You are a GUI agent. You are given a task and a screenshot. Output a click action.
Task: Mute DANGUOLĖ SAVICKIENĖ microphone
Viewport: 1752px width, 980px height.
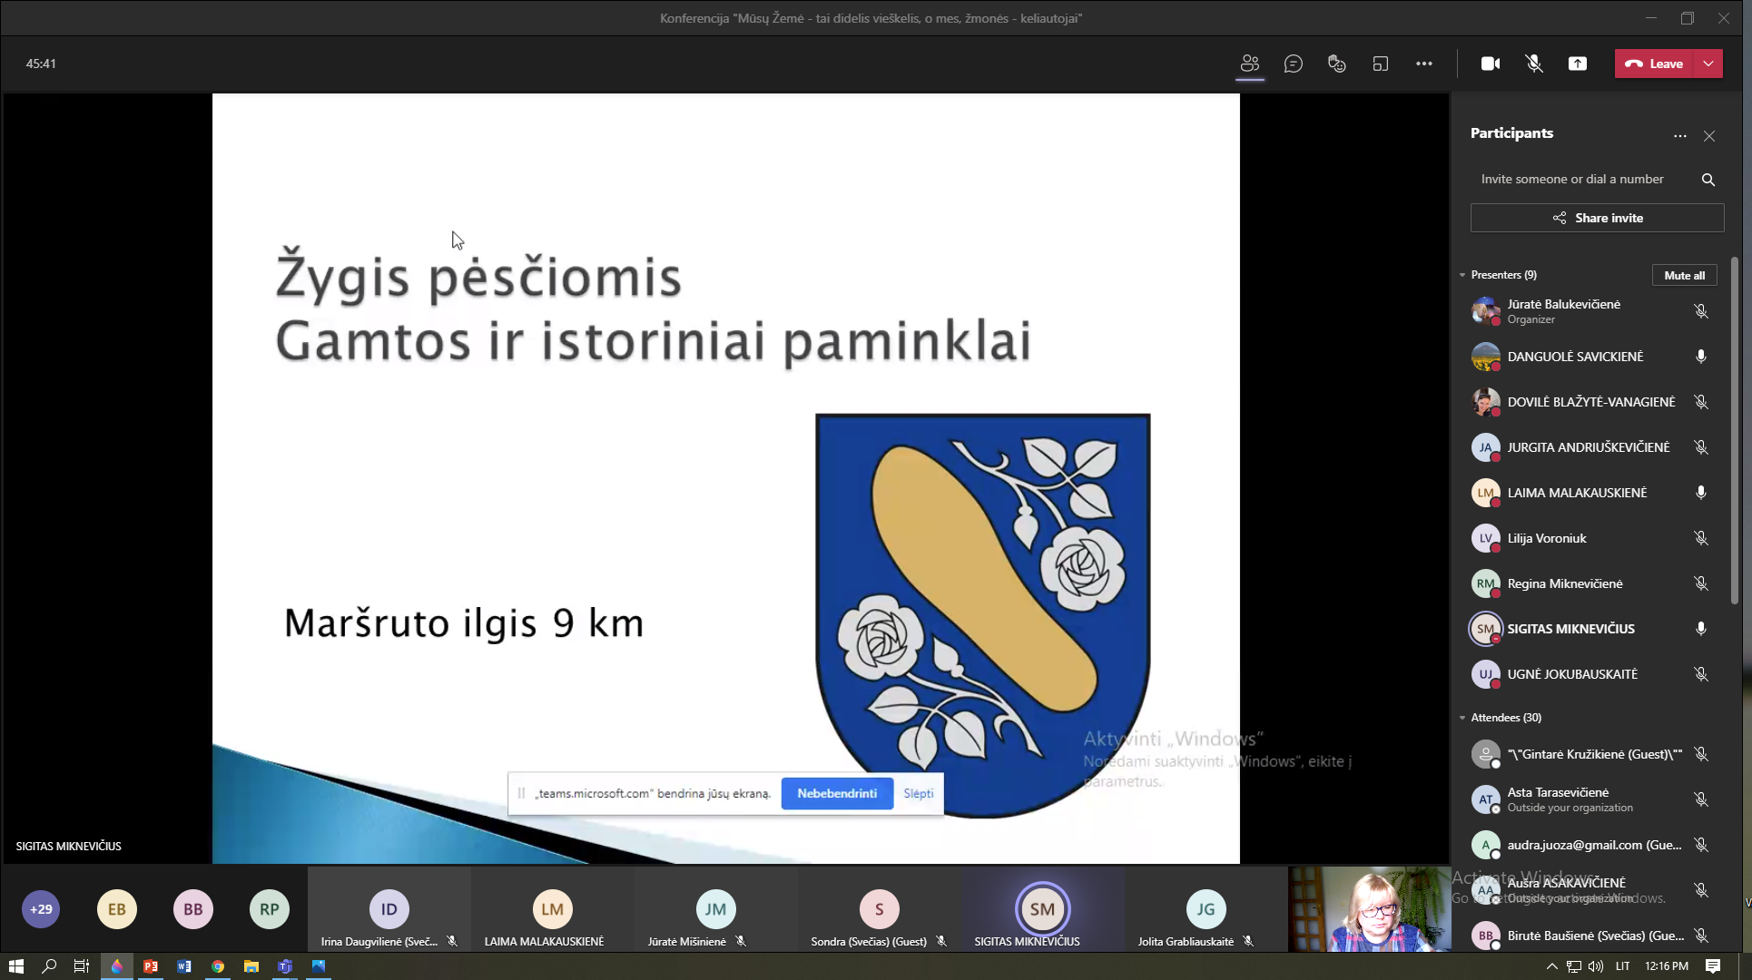[1701, 357]
